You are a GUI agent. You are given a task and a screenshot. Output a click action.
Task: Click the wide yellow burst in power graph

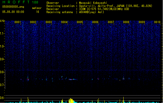(x=71, y=100)
